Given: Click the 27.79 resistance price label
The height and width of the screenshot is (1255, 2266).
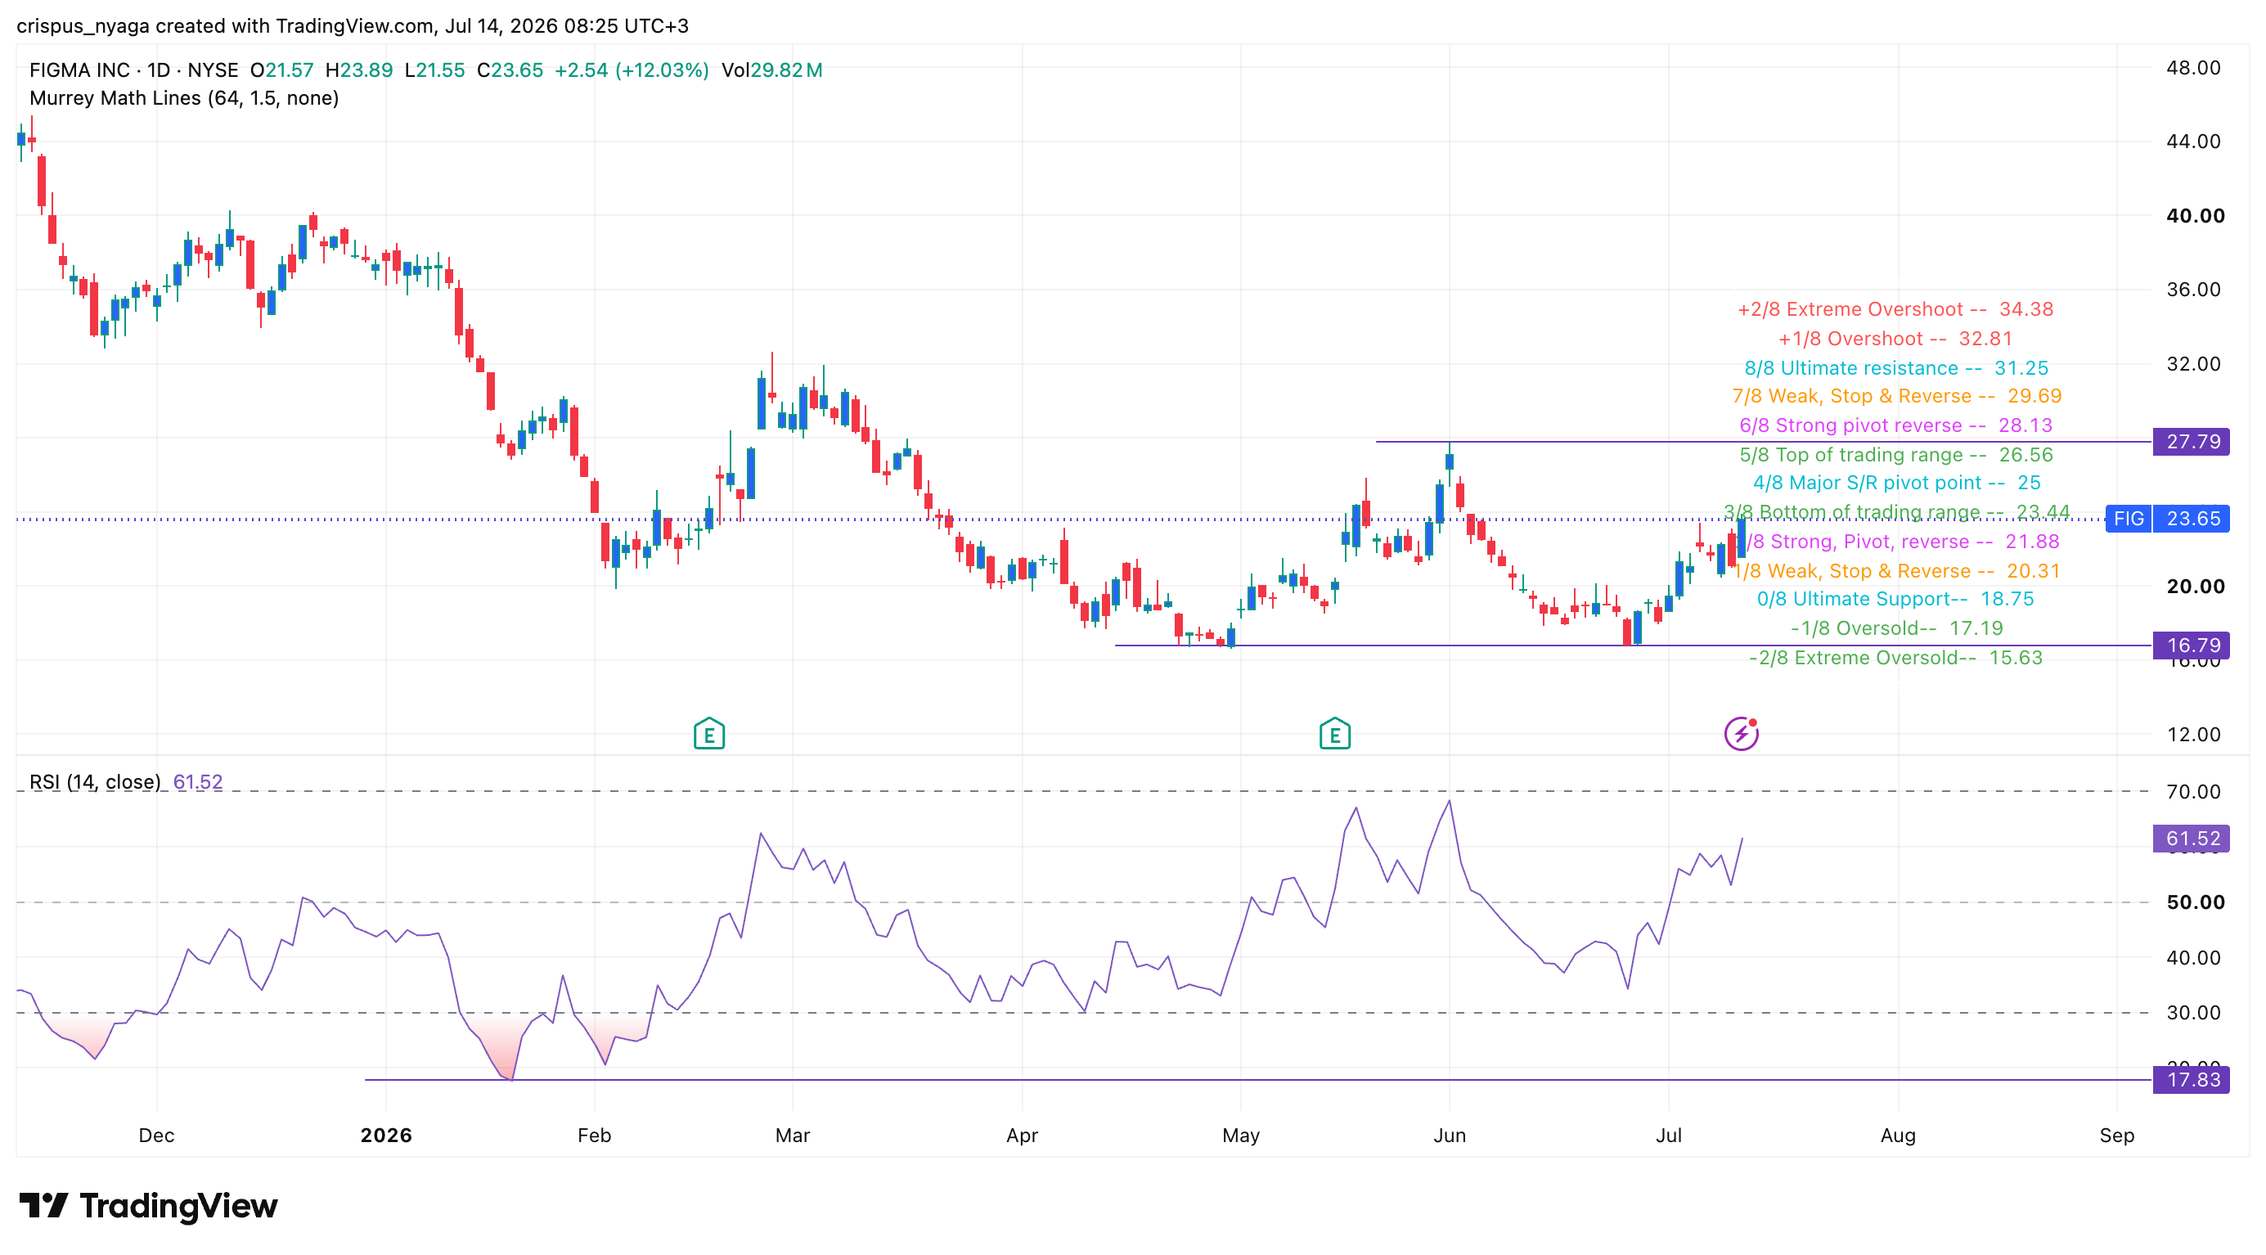Looking at the screenshot, I should click(x=2192, y=442).
